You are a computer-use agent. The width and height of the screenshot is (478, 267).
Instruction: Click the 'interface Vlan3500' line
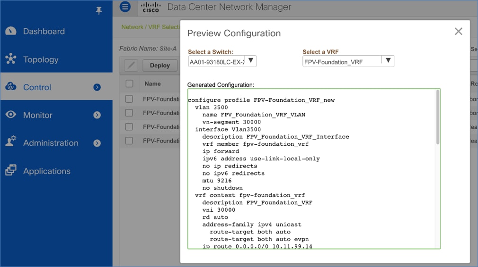(228, 129)
